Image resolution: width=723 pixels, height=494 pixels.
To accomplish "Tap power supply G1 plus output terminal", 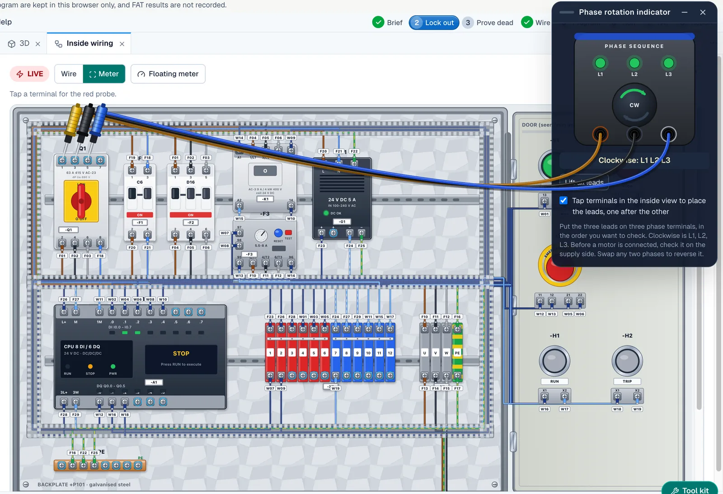I will pos(321,233).
